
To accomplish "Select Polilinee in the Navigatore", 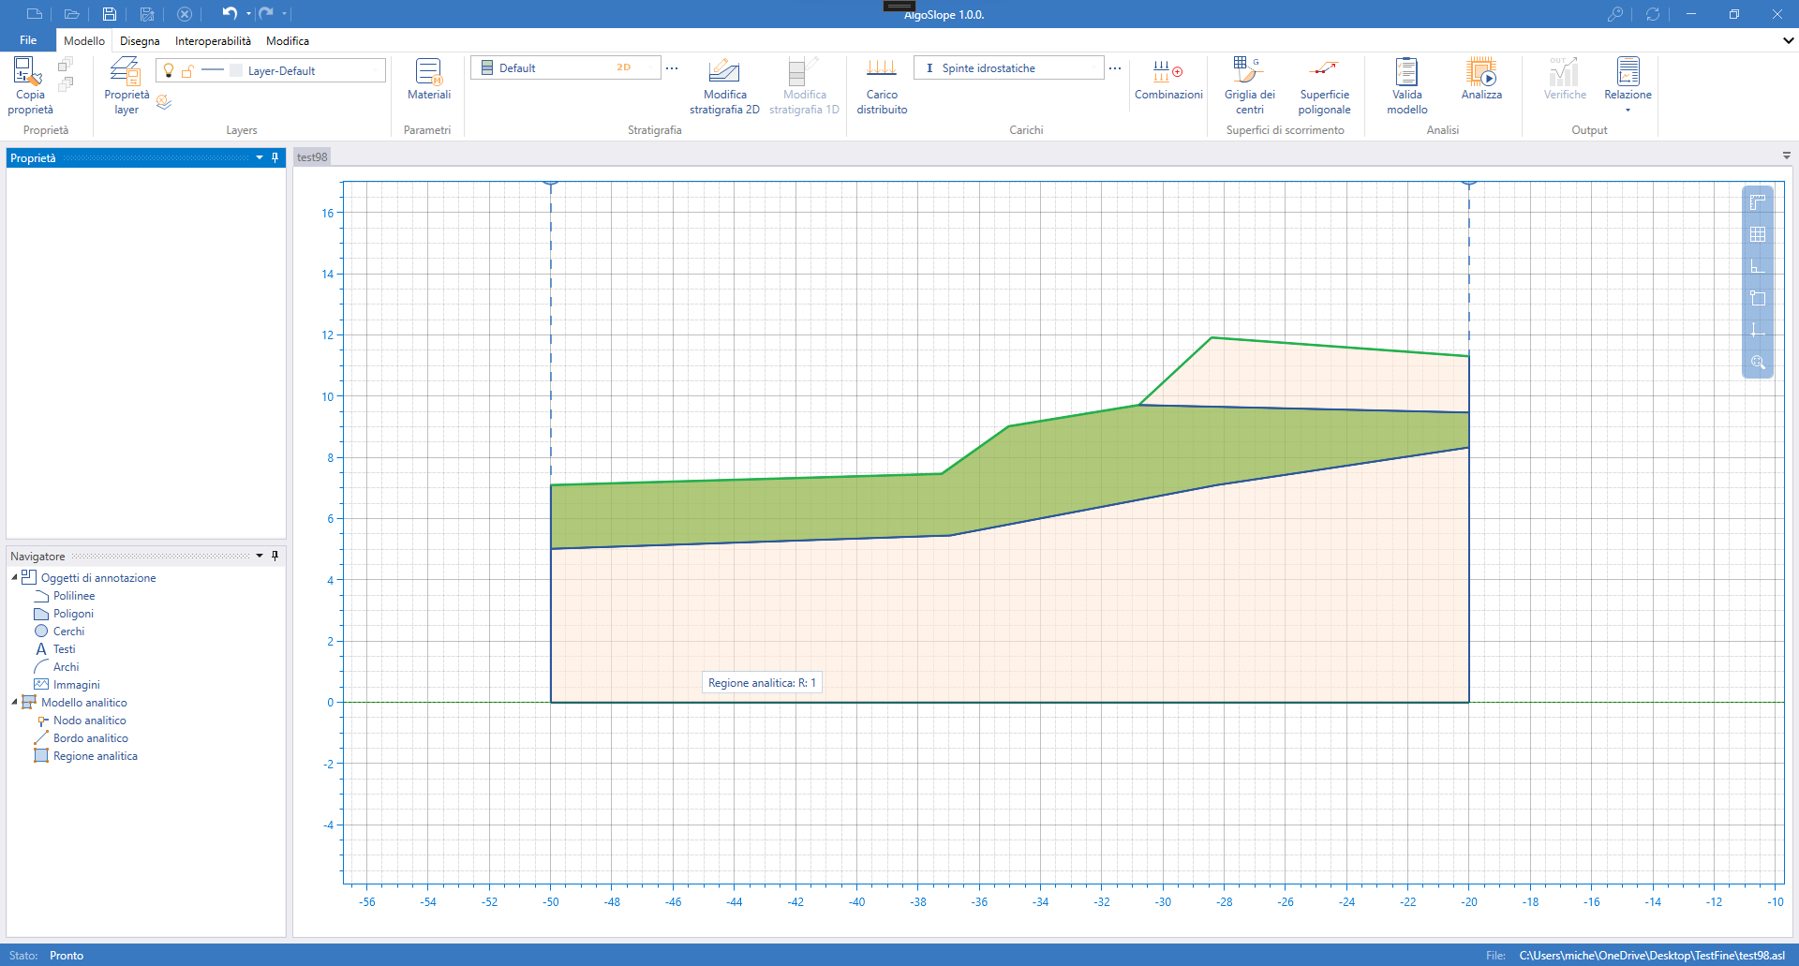I will pos(74,596).
